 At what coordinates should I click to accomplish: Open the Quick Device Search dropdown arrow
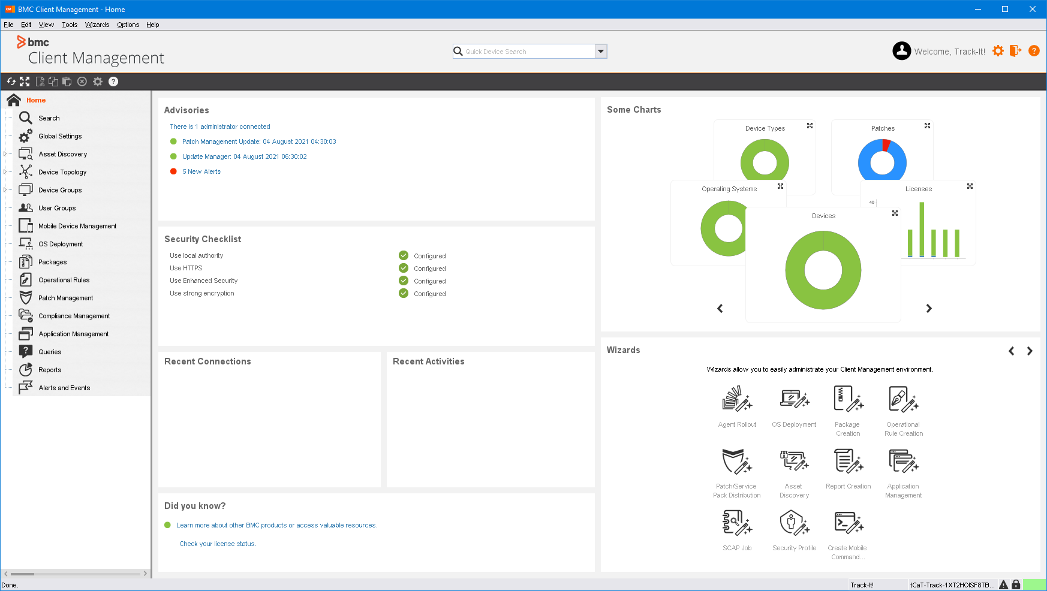pyautogui.click(x=600, y=52)
